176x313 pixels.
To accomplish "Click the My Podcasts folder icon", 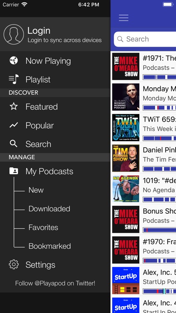I will coord(14,171).
